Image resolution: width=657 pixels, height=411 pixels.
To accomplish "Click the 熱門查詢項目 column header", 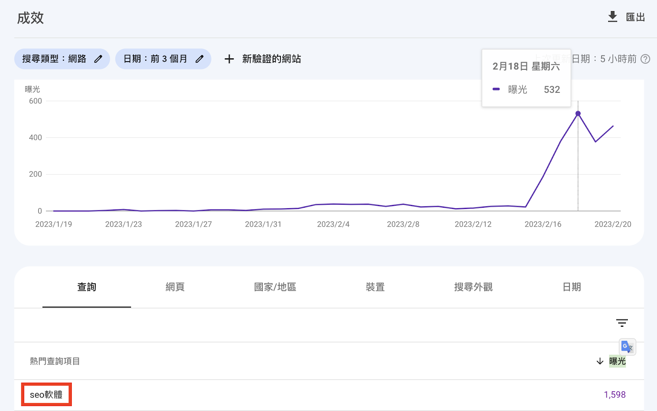I will click(55, 361).
